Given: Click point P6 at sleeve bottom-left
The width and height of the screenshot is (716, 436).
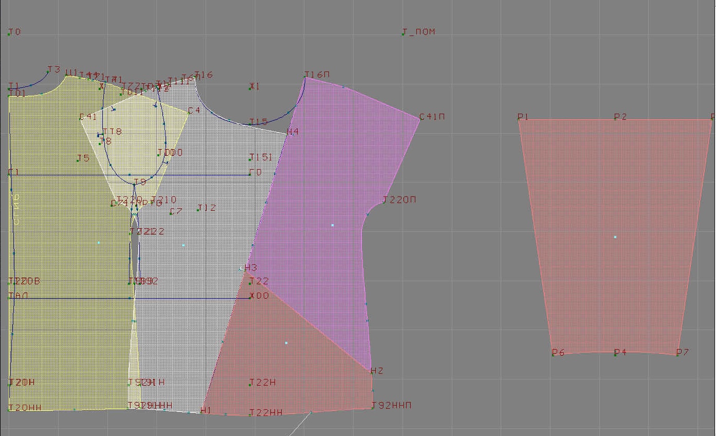Looking at the screenshot, I should pos(553,354).
